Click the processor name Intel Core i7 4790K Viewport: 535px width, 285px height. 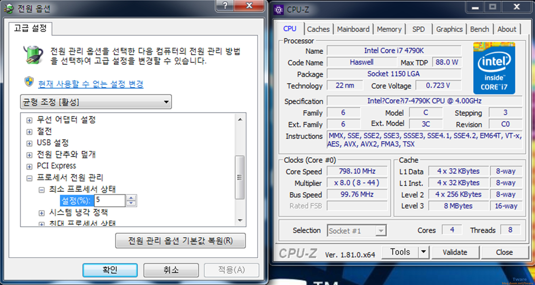coord(394,51)
